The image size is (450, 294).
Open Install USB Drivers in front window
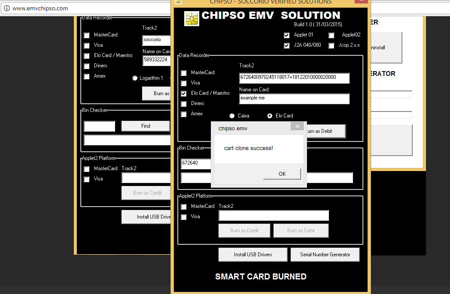pos(253,255)
